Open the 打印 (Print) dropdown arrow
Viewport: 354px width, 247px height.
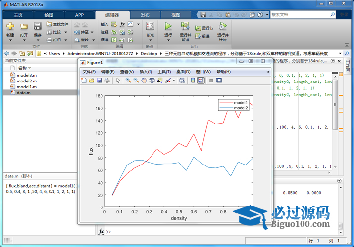66,40
